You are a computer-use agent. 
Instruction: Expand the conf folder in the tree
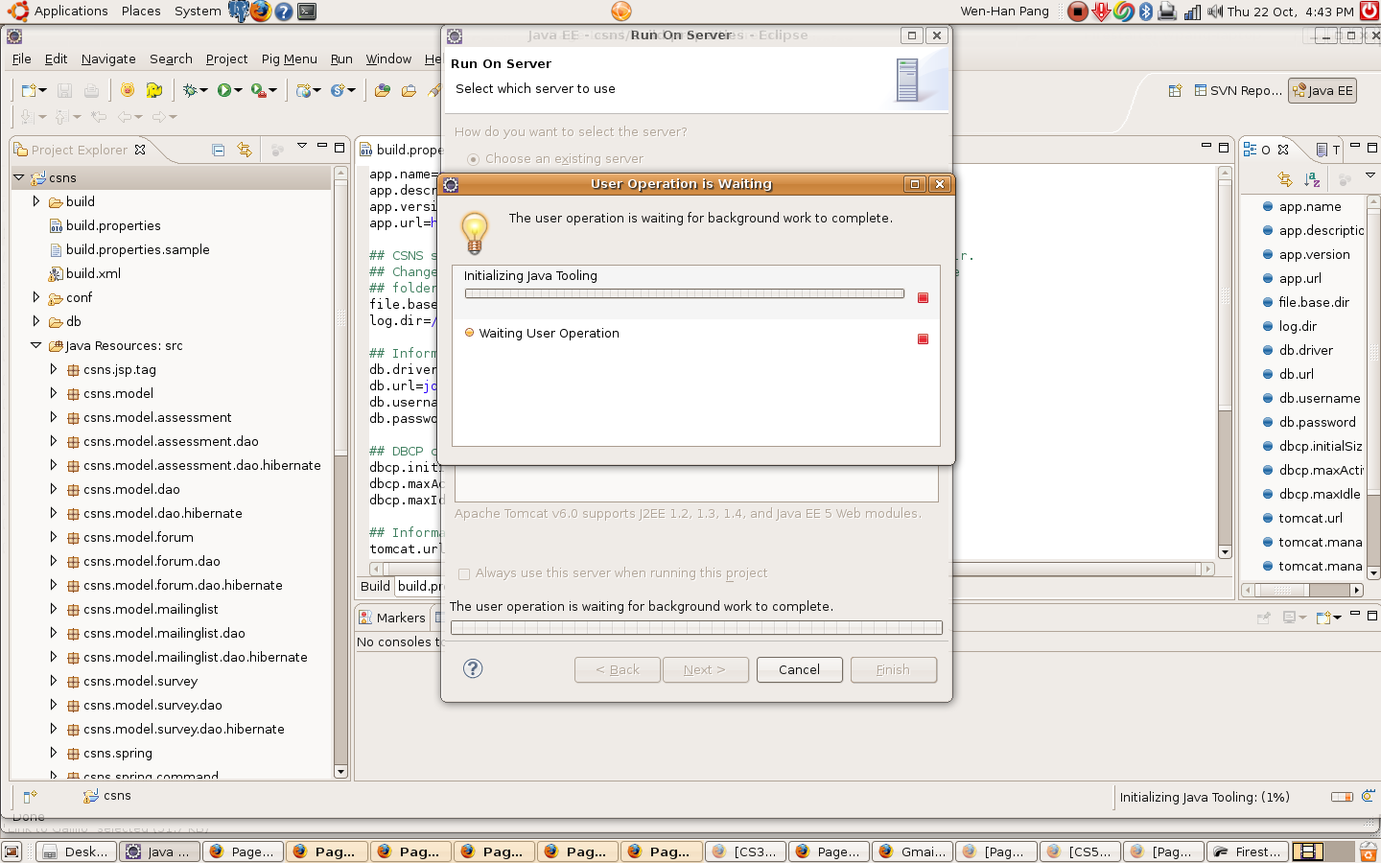[36, 298]
